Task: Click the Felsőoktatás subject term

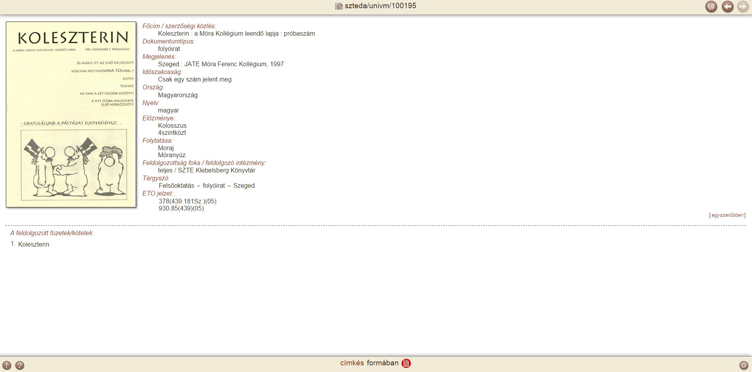Action: click(176, 186)
